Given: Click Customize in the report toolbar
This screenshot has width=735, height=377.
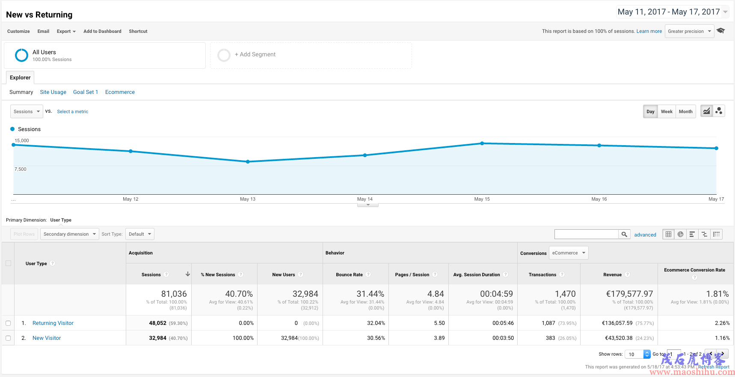Looking at the screenshot, I should tap(18, 31).
